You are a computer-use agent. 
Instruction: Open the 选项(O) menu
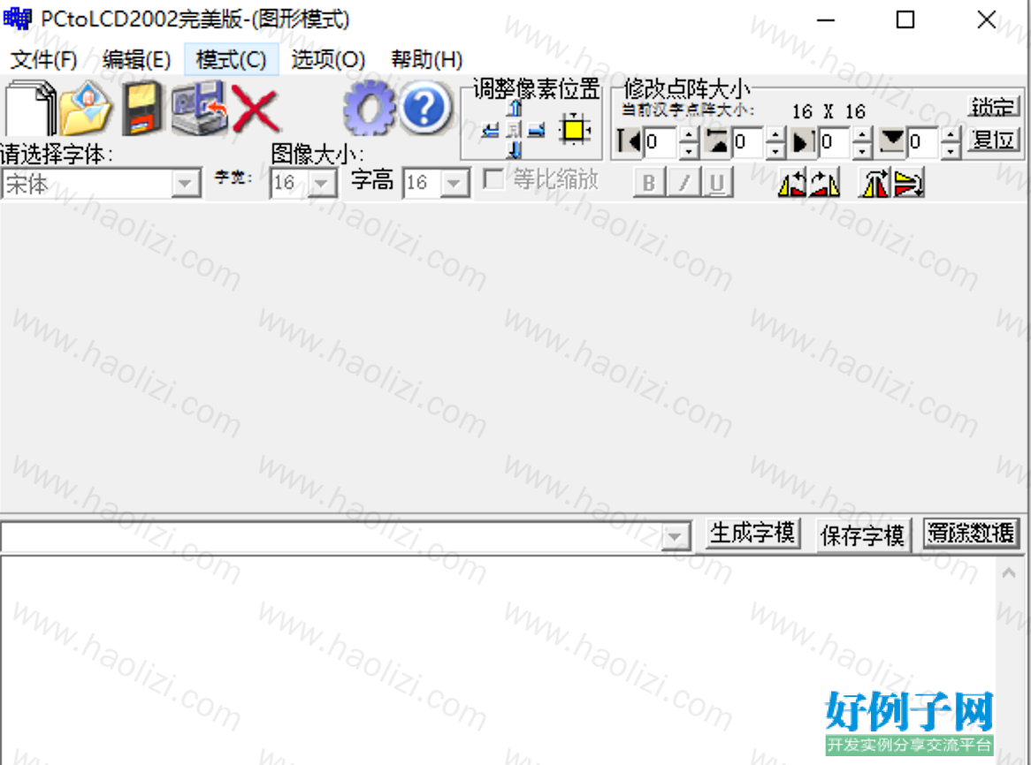(x=327, y=60)
